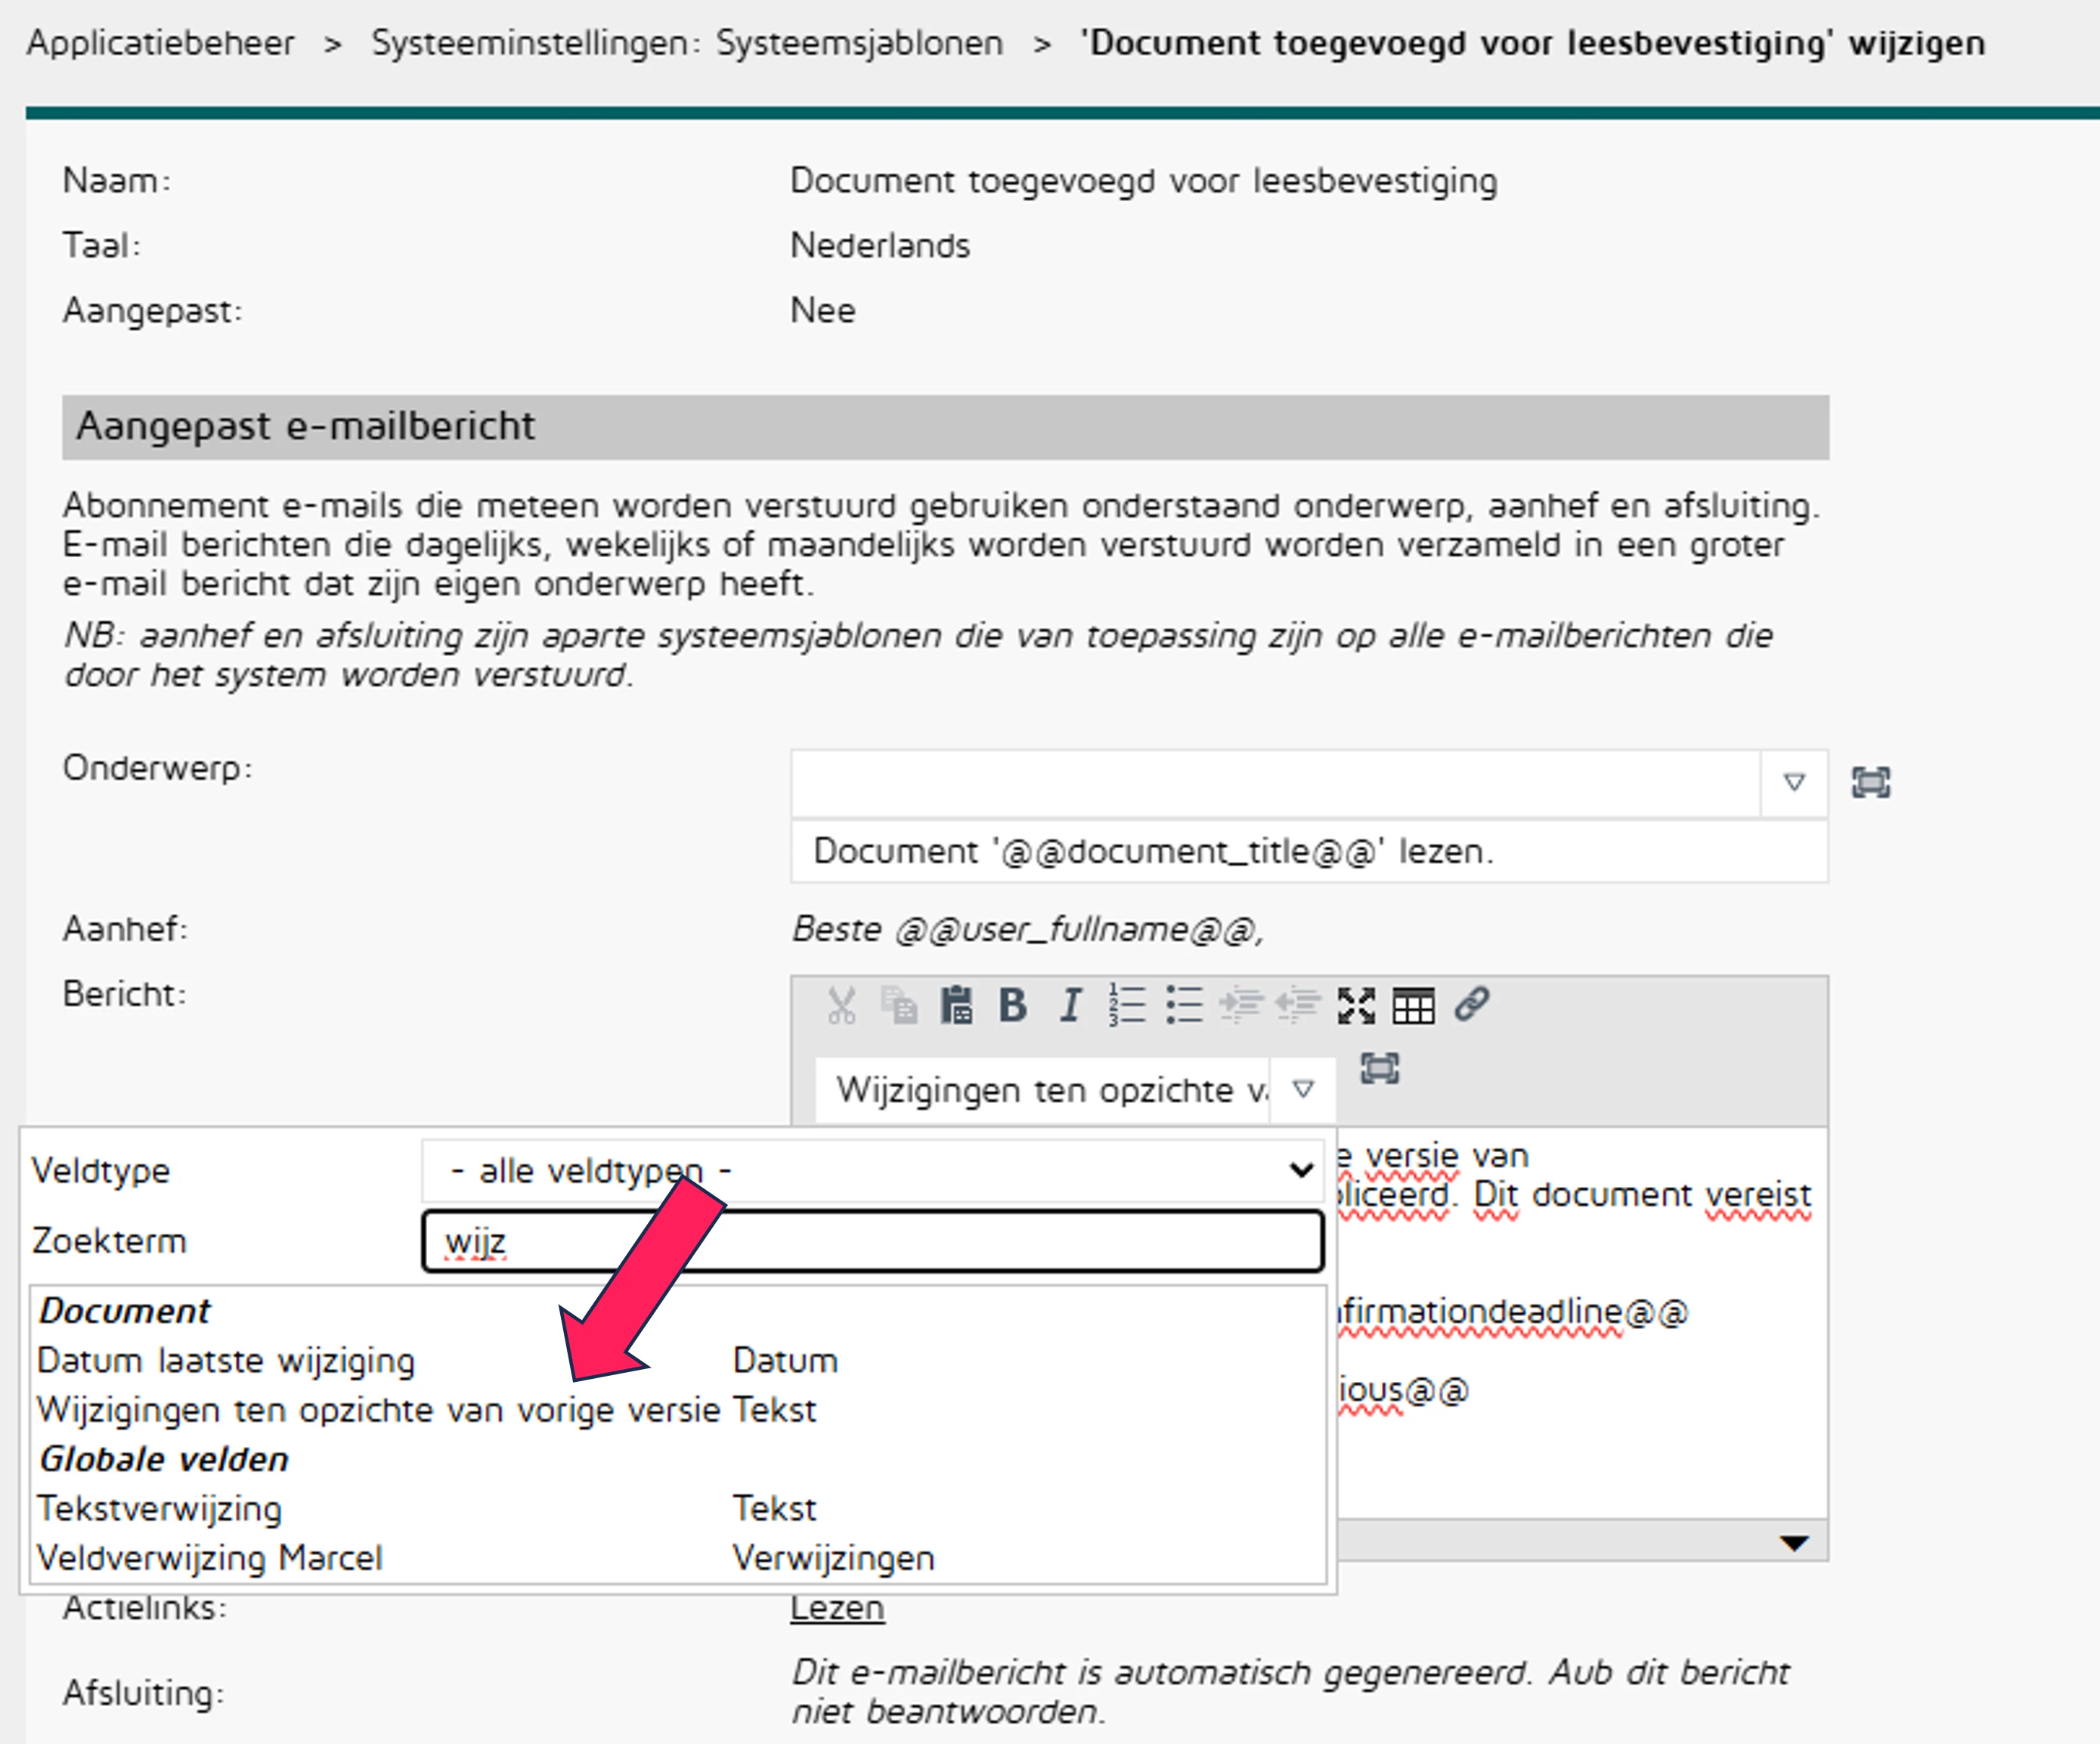Follow the 'Lezen' action link

coord(837,1608)
